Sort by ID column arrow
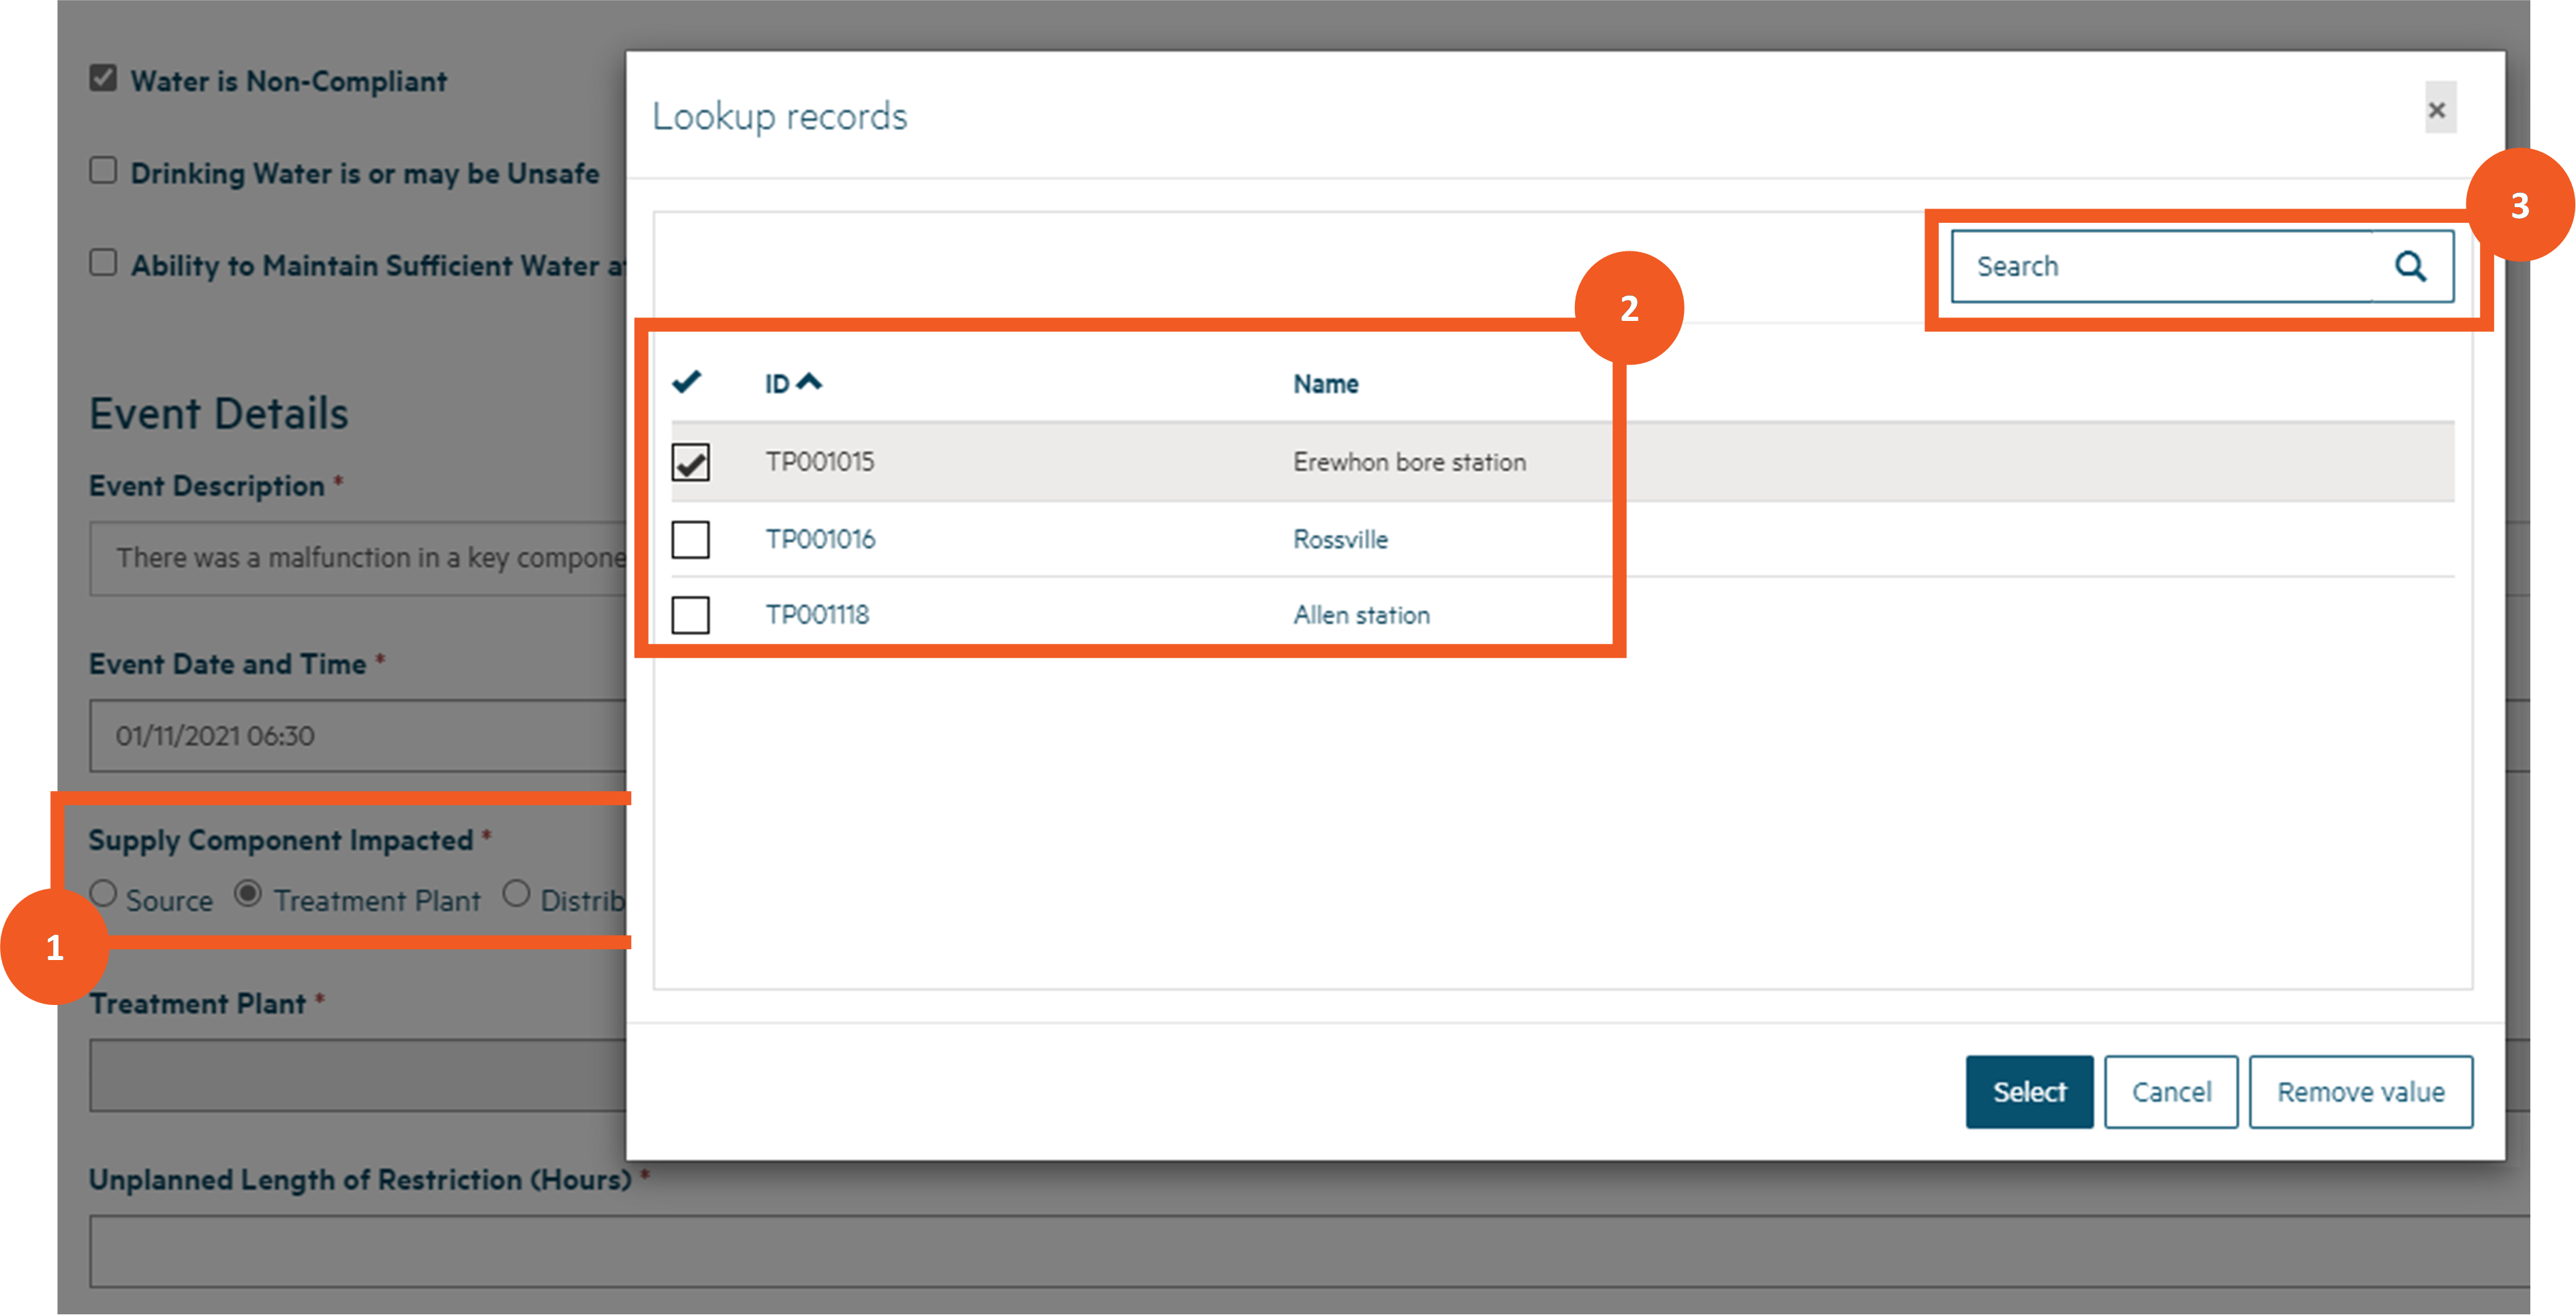 coord(809,382)
